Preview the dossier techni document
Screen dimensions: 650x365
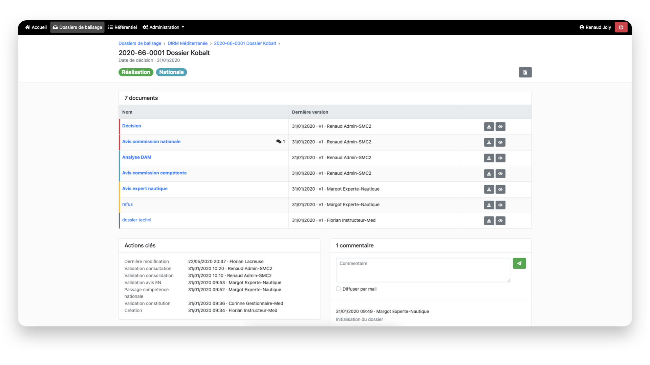tap(500, 221)
